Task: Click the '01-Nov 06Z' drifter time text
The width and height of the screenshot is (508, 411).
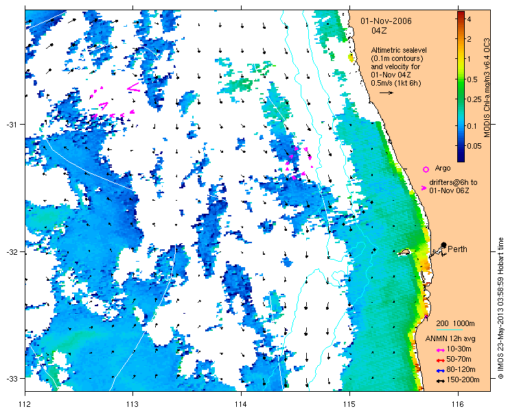Action: [449, 191]
